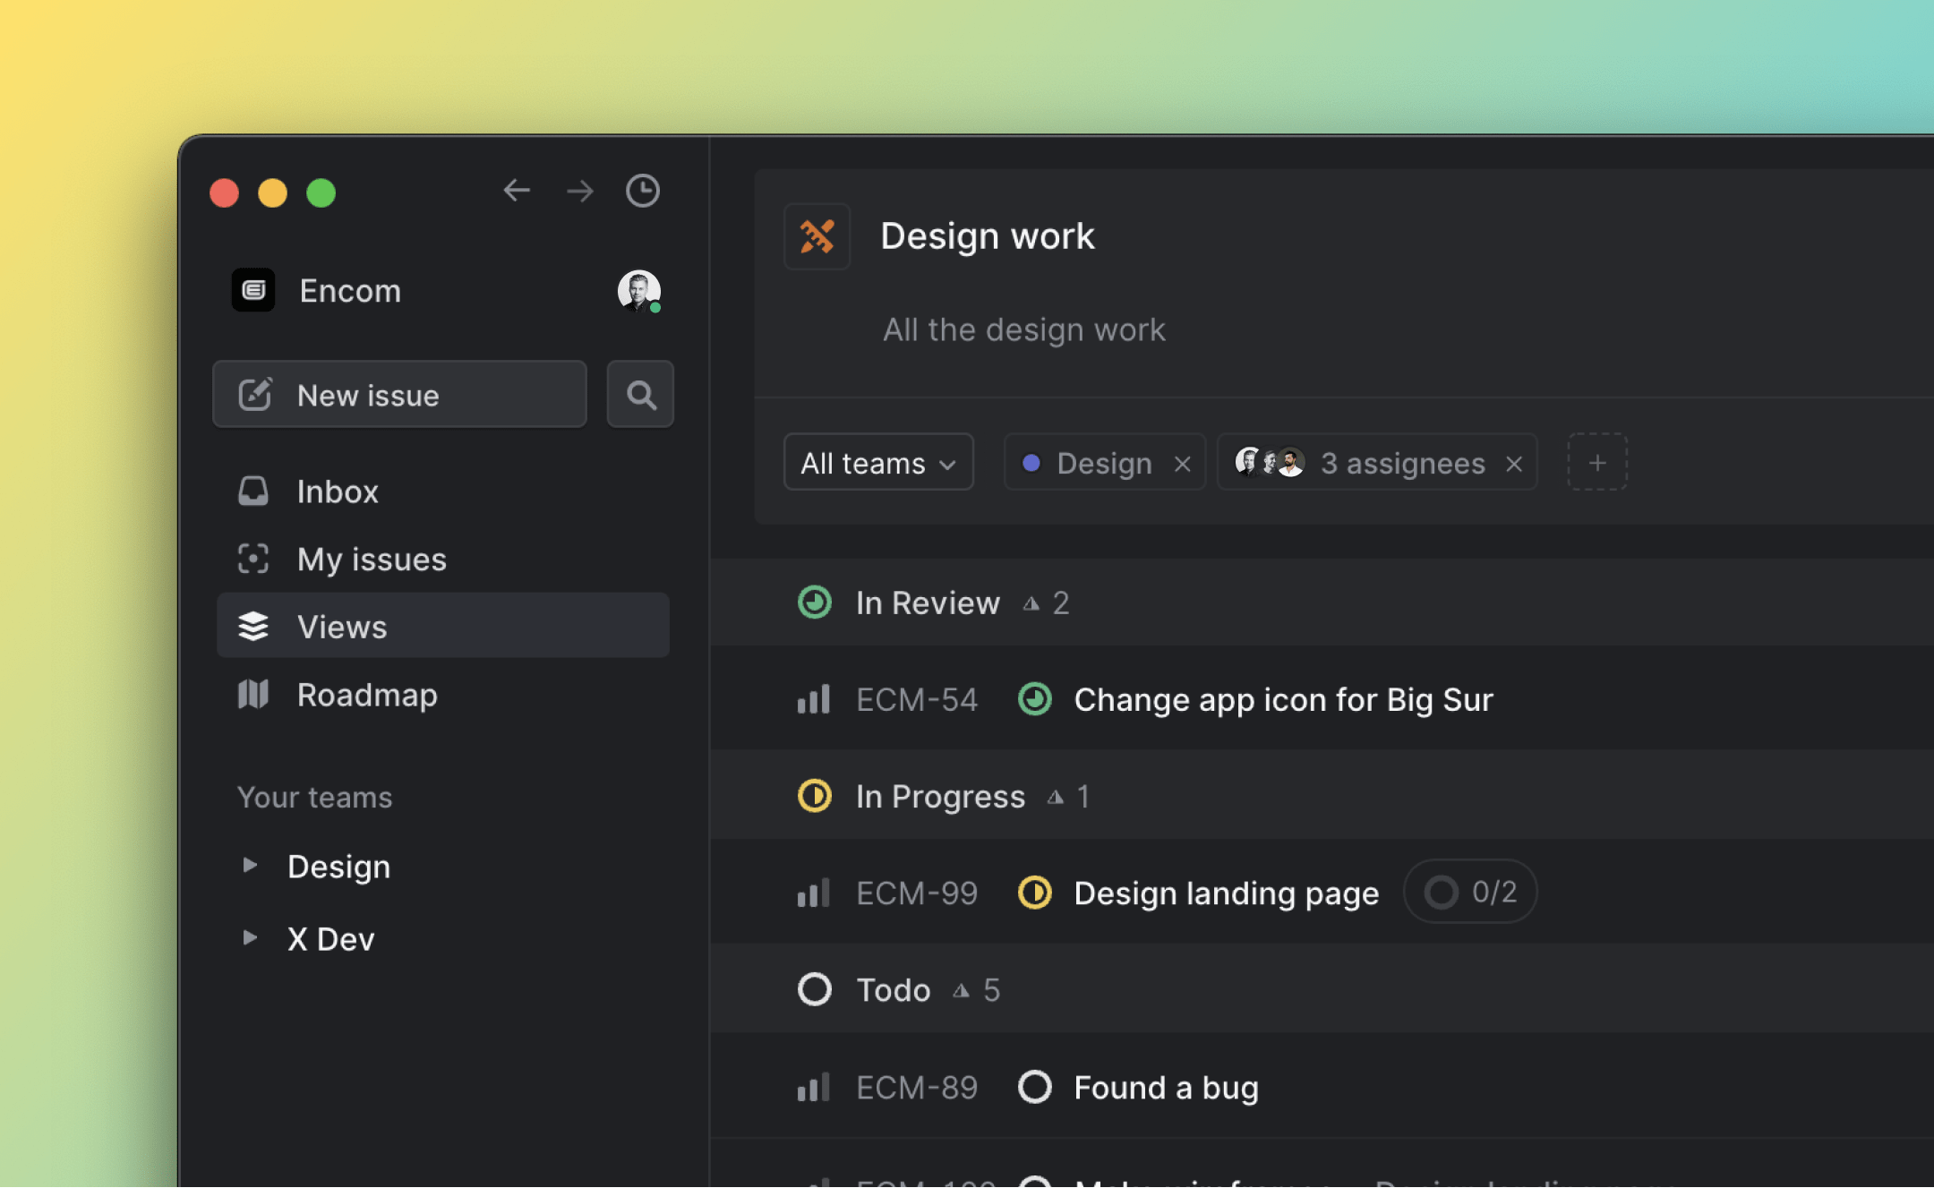
Task: Change the status icon on Design landing page
Action: pyautogui.click(x=1034, y=893)
